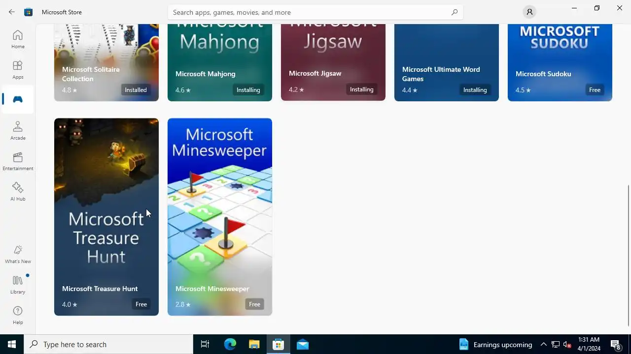631x354 pixels.
Task: Open the Microsoft Minesweeper game card
Action: point(220,217)
